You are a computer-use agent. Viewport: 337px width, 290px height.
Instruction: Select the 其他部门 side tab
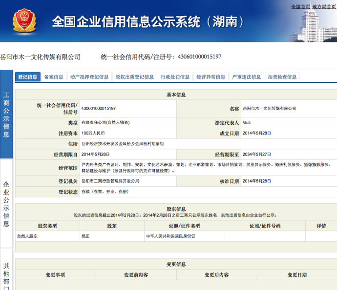[6, 270]
